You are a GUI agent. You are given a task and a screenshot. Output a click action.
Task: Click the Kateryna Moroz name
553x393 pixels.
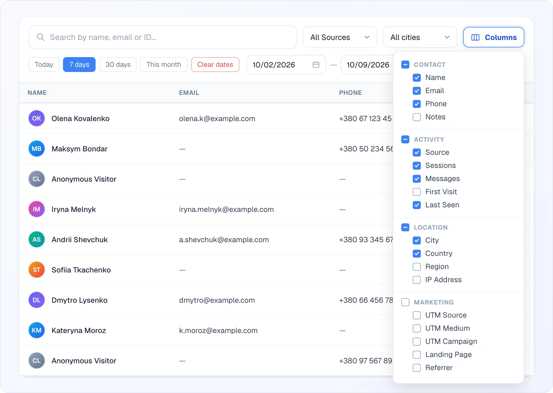click(x=79, y=330)
